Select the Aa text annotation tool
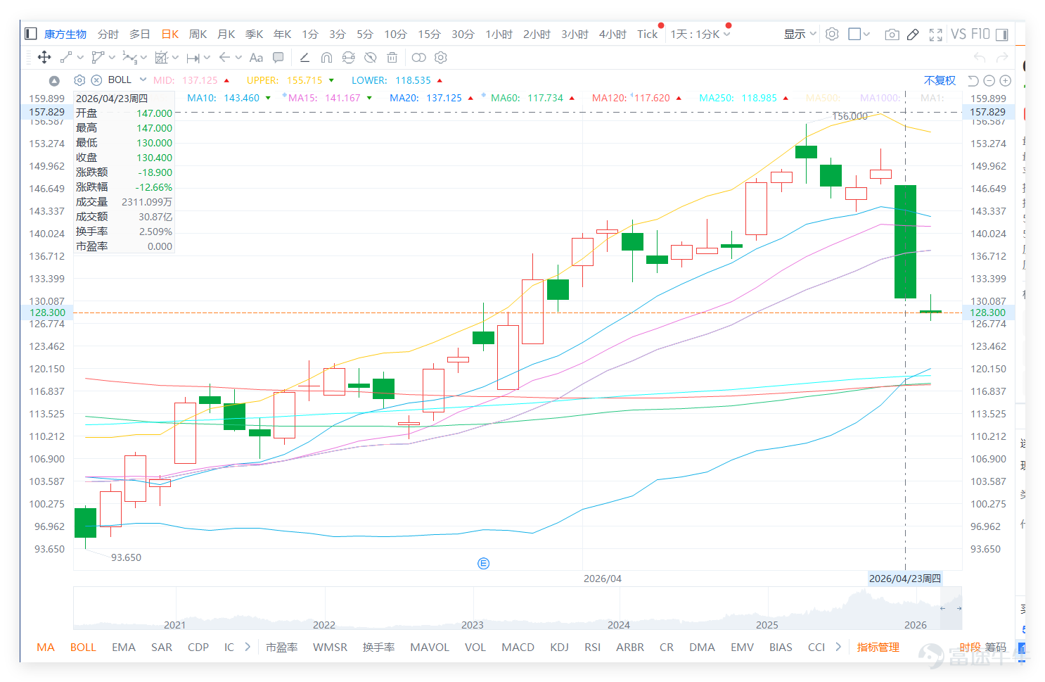1045x682 pixels. pos(256,58)
